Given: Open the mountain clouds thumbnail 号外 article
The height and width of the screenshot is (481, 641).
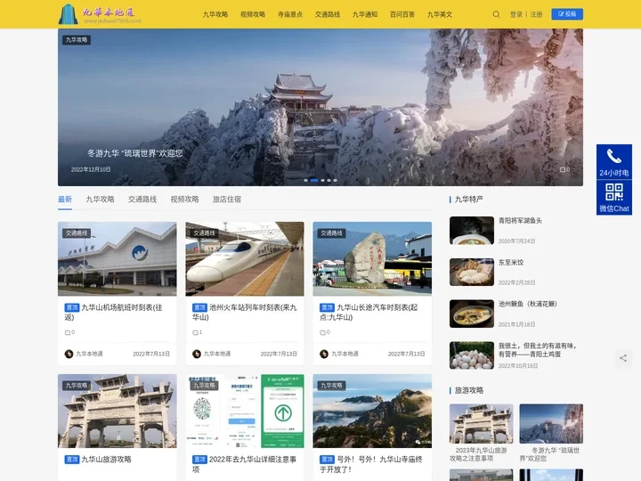Looking at the screenshot, I should coord(372,411).
